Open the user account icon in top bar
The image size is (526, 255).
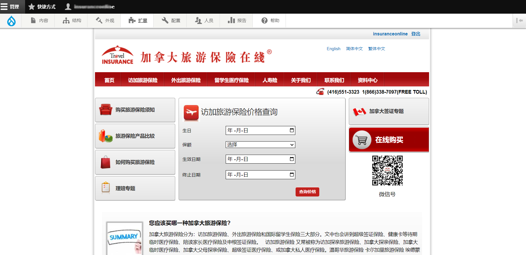(x=68, y=7)
